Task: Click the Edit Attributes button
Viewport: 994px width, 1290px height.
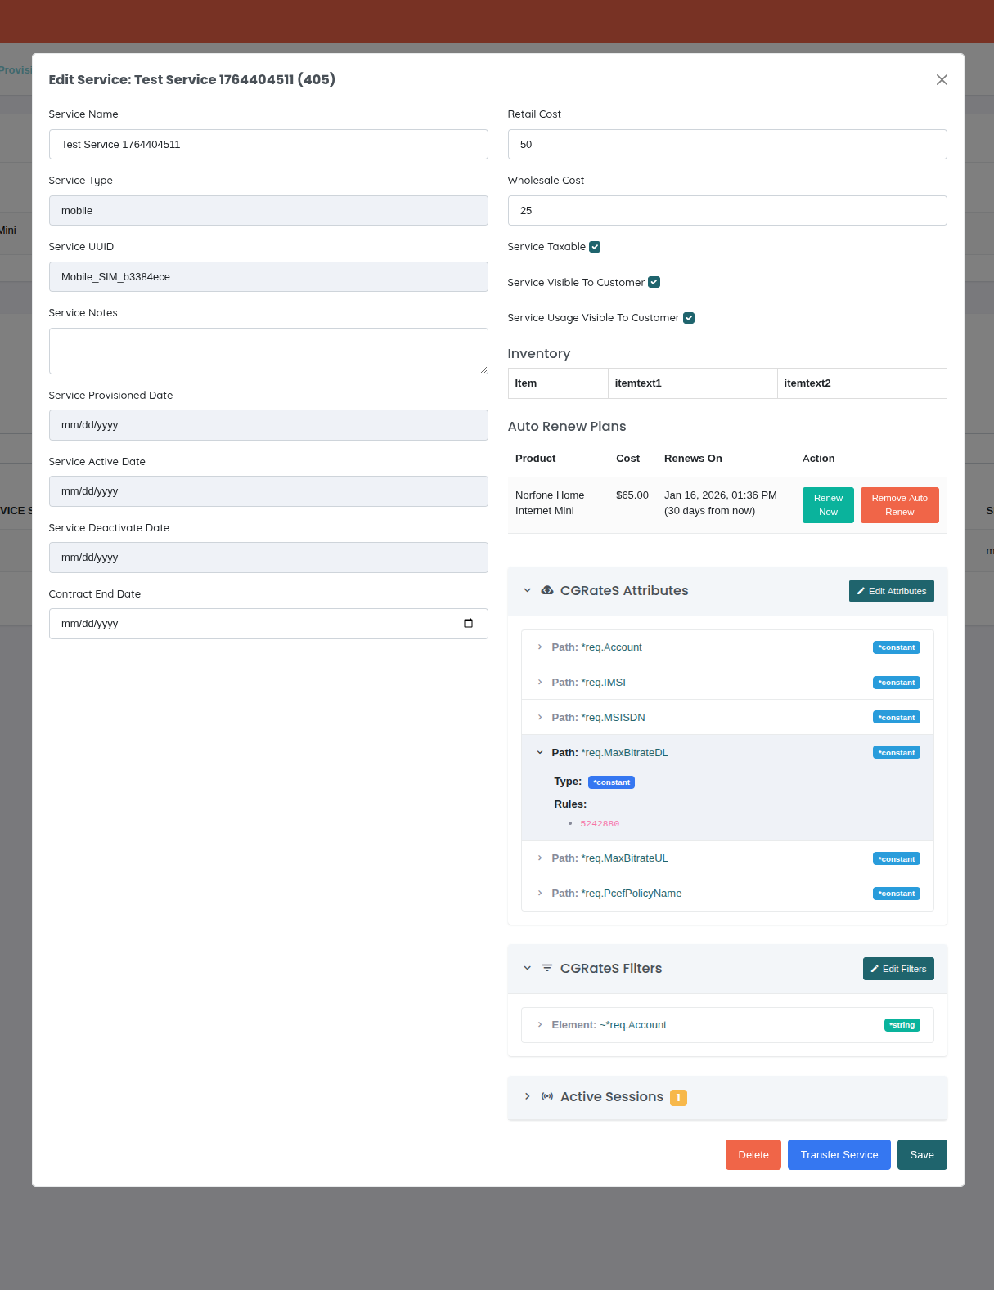Action: point(891,591)
